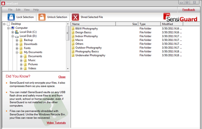
Task: Click the B&W Photography folder icon
Action: click(x=73, y=28)
